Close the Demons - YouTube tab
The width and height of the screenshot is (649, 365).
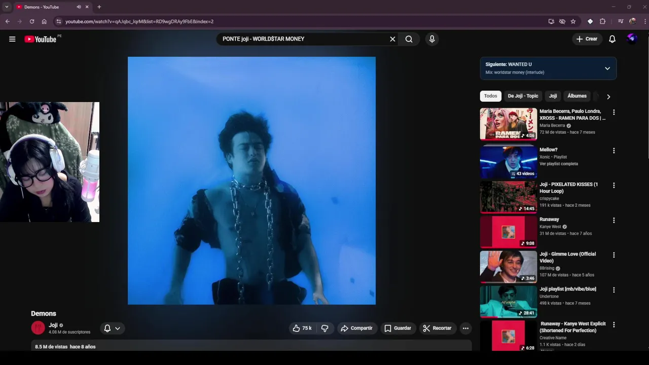point(87,7)
